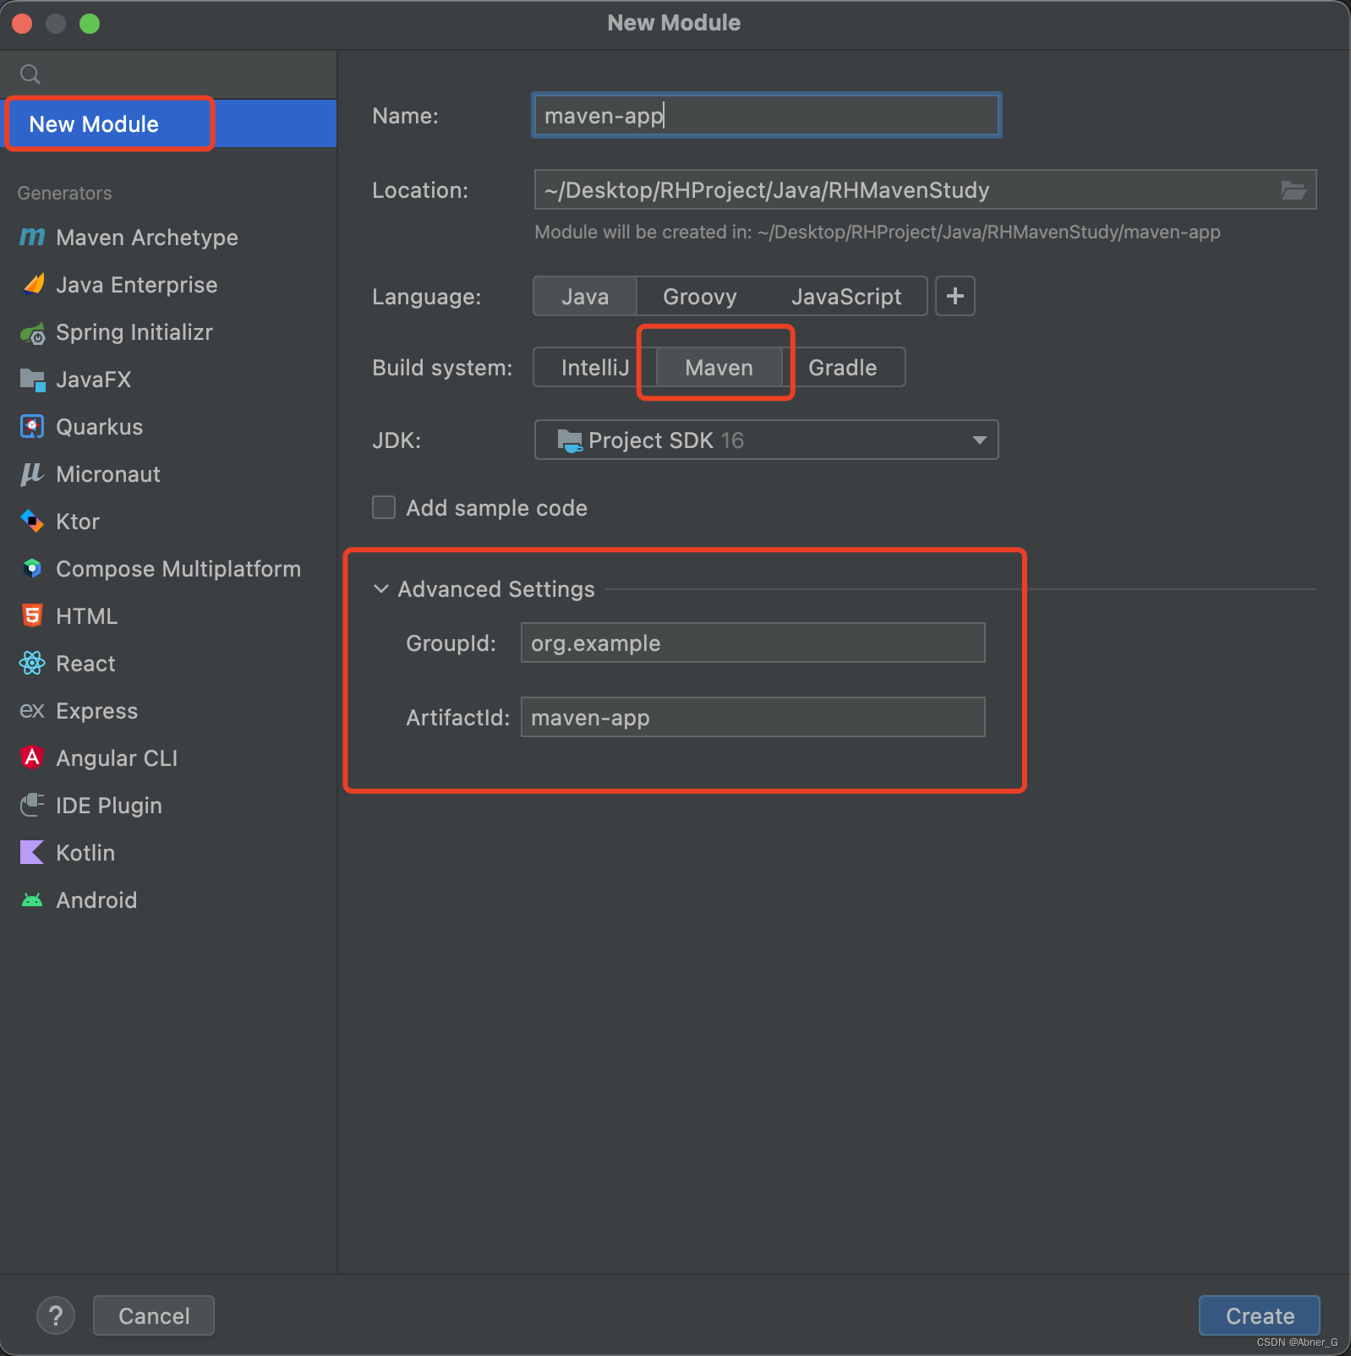1351x1356 pixels.
Task: Click the React atom icon
Action: pos(32,664)
